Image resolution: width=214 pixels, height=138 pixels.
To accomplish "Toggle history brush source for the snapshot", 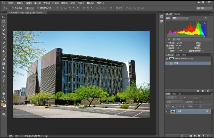I will coord(167,59).
